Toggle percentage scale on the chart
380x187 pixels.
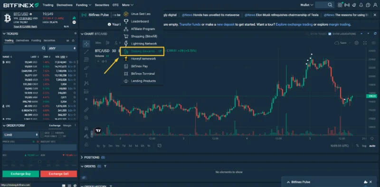coord(358,146)
